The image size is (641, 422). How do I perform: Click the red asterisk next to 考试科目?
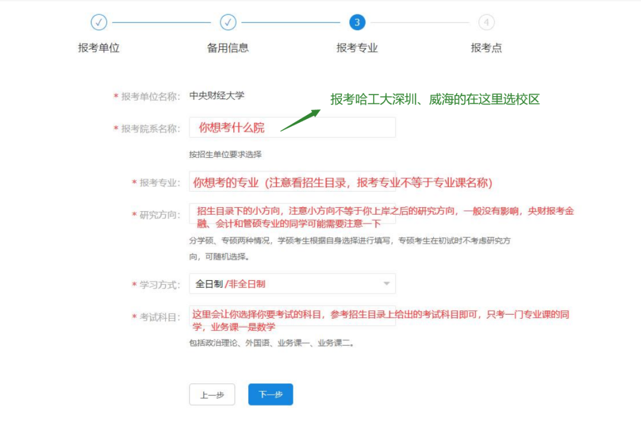pos(135,315)
